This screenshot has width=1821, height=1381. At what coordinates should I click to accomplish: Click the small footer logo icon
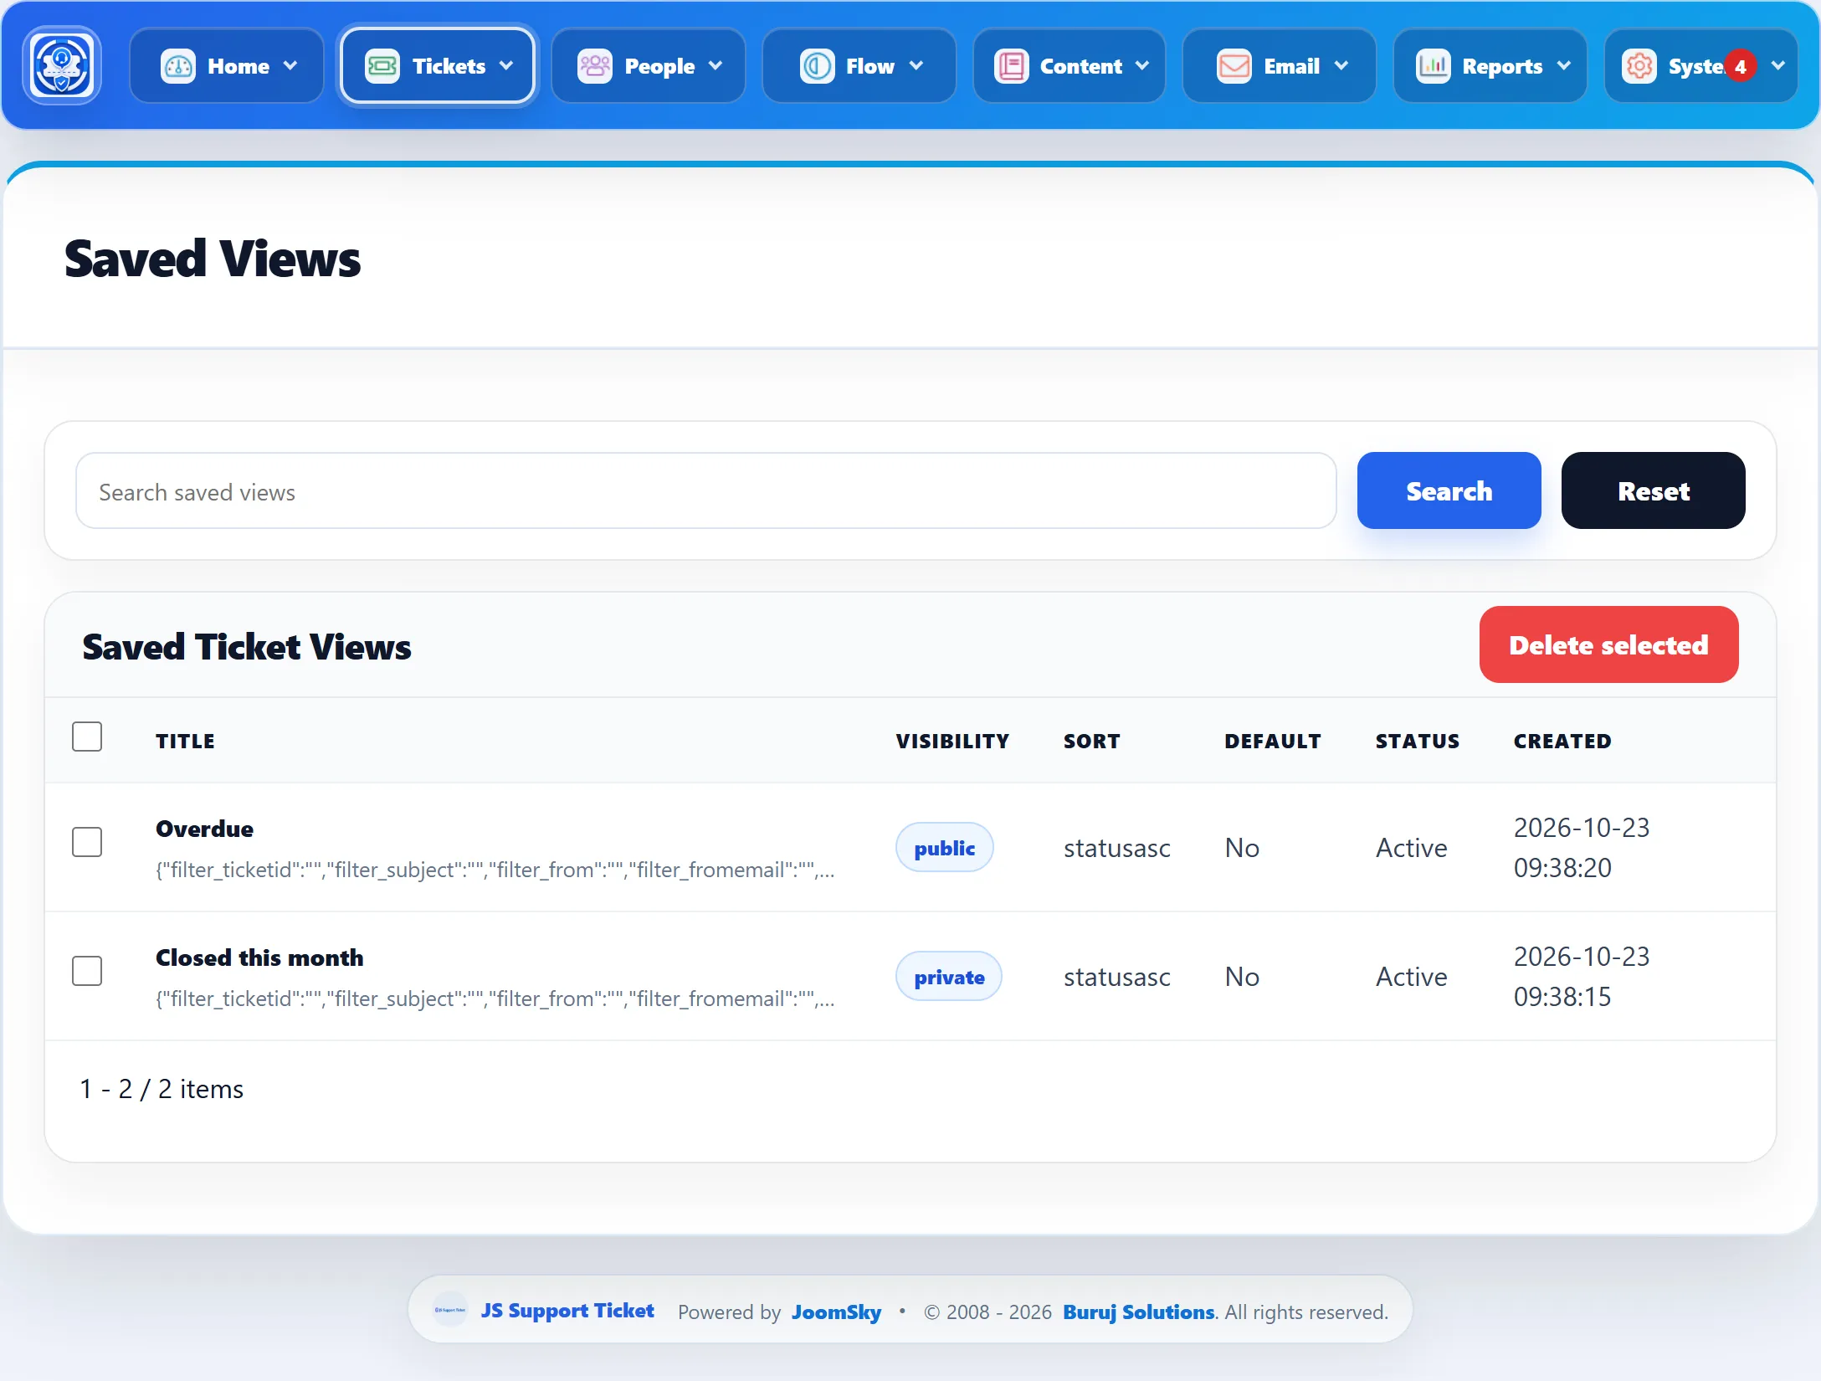click(x=449, y=1310)
